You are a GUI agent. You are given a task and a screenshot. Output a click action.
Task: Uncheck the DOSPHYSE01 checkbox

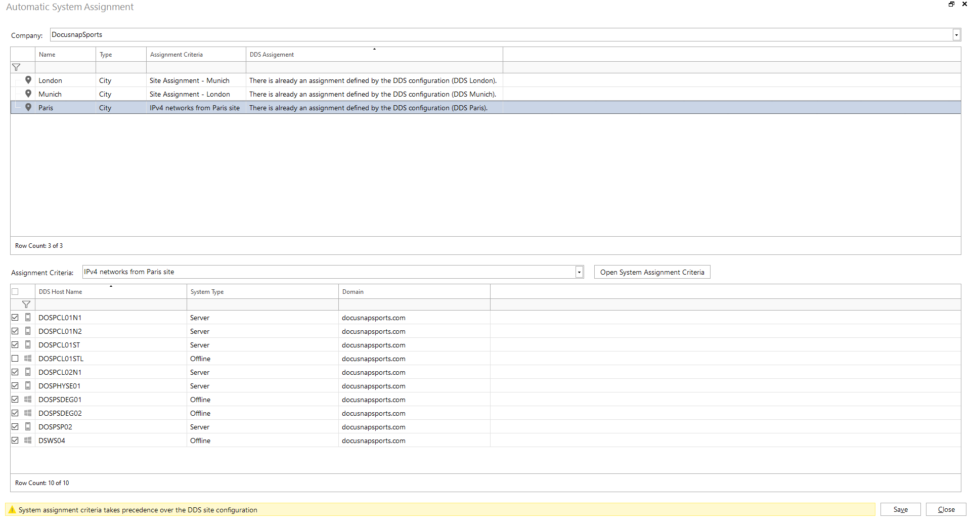(x=15, y=386)
